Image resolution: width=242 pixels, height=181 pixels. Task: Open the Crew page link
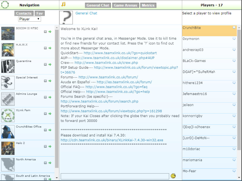pyautogui.click(x=106, y=62)
